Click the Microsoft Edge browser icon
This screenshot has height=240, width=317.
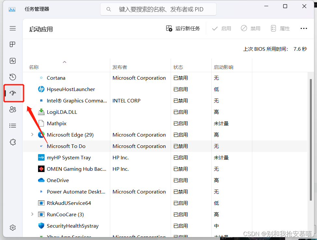pos(41,135)
